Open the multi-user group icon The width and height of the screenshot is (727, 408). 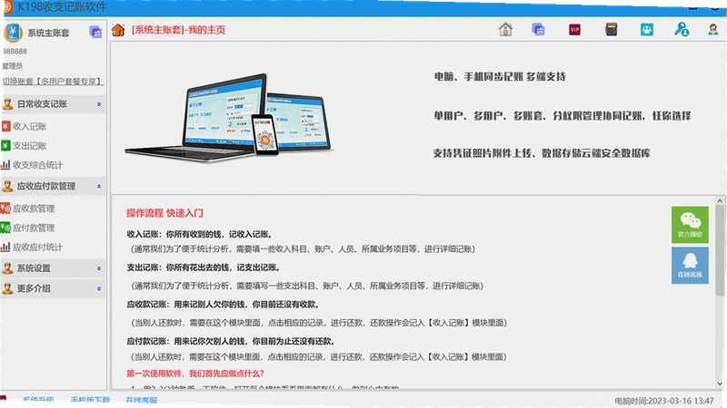(647, 30)
